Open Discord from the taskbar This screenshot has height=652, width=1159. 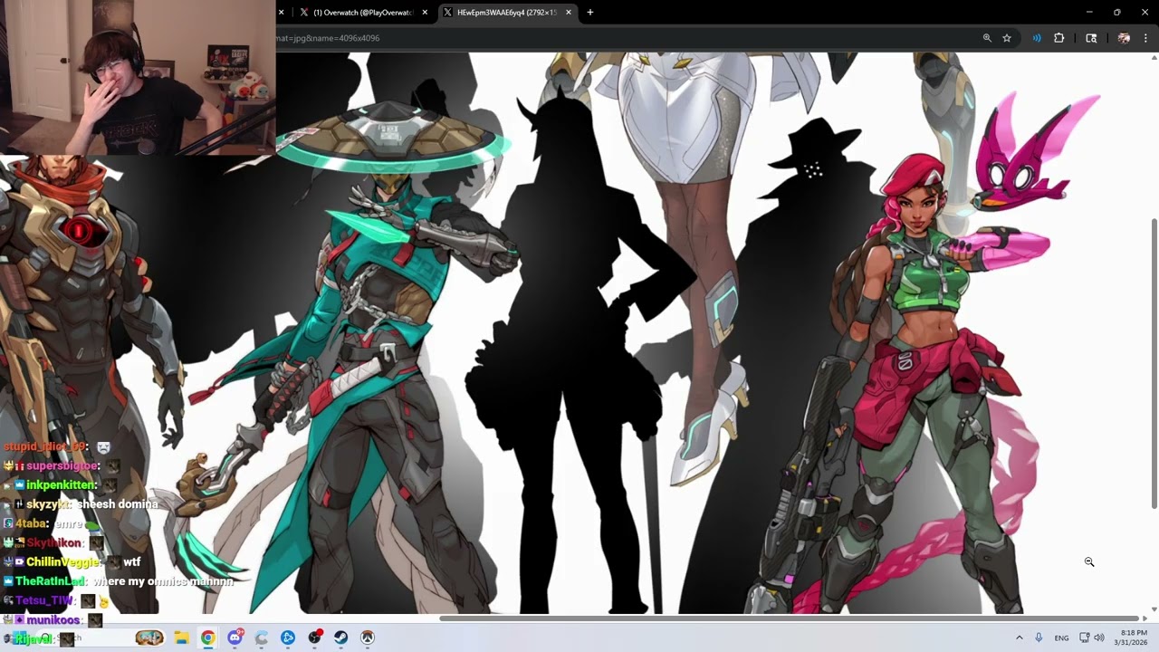point(235,638)
